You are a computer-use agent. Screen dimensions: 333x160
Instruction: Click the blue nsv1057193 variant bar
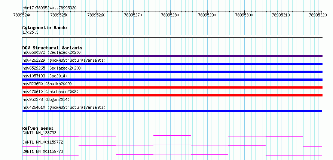click(172, 80)
